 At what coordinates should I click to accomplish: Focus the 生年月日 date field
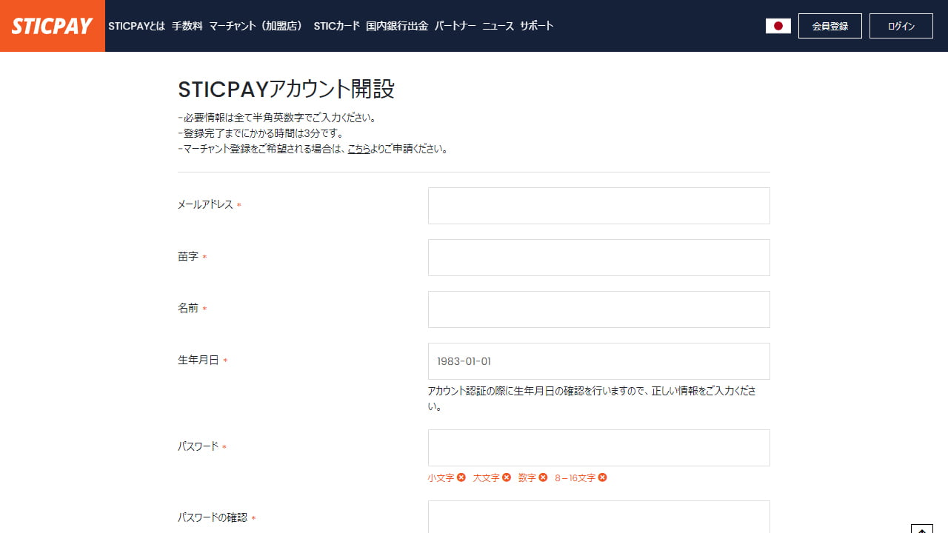pos(599,361)
